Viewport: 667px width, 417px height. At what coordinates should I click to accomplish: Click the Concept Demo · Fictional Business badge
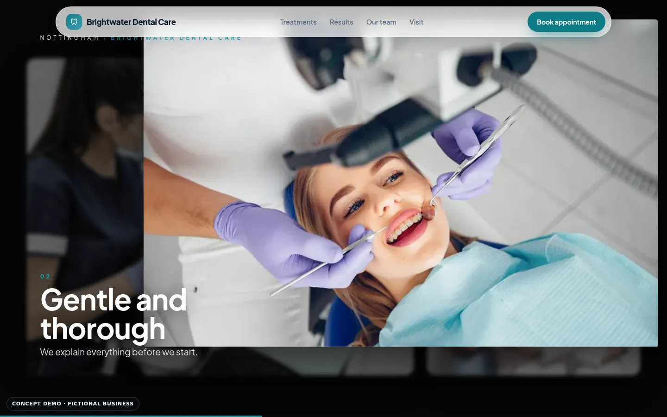tap(73, 404)
